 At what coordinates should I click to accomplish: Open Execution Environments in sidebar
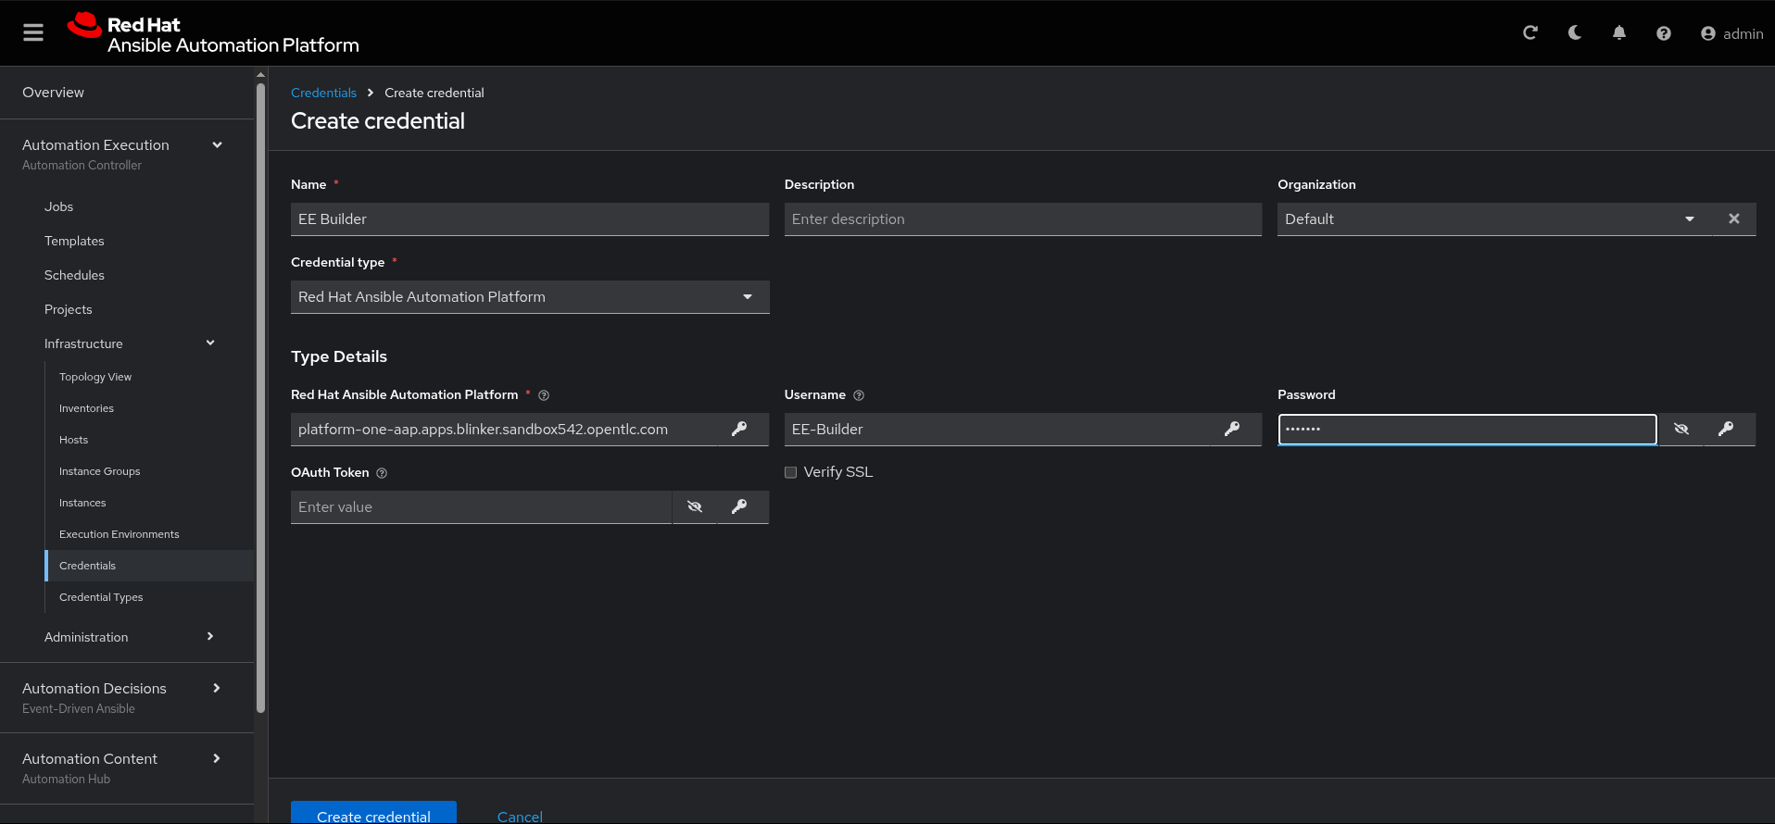[x=119, y=534]
